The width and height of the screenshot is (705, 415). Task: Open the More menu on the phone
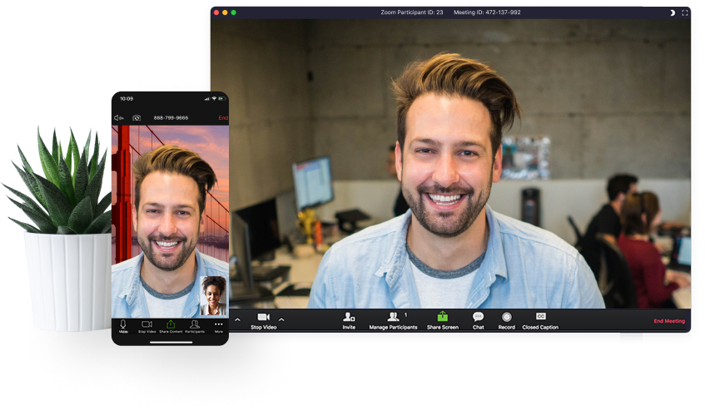coord(219,325)
